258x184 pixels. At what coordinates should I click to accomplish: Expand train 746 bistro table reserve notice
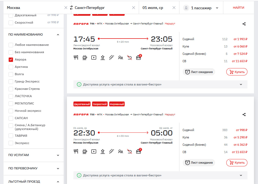241,84
